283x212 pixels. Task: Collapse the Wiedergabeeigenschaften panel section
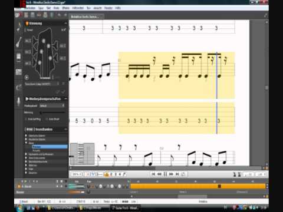[65, 99]
